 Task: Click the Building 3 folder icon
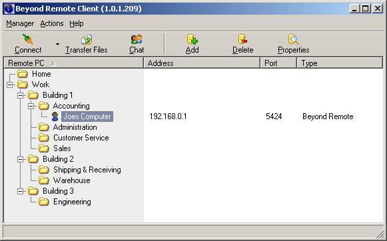point(33,191)
